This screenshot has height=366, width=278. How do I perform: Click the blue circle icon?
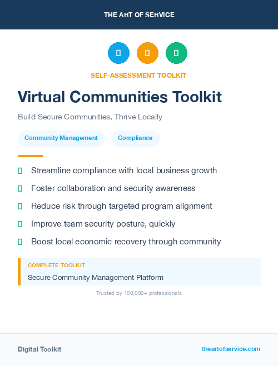click(118, 53)
